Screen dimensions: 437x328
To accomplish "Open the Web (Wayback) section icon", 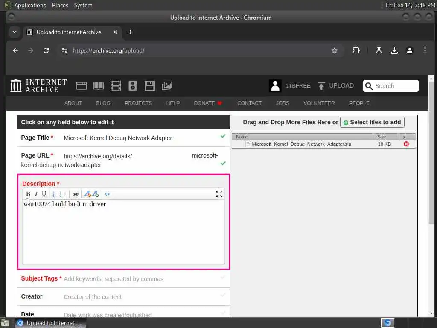I will click(82, 85).
